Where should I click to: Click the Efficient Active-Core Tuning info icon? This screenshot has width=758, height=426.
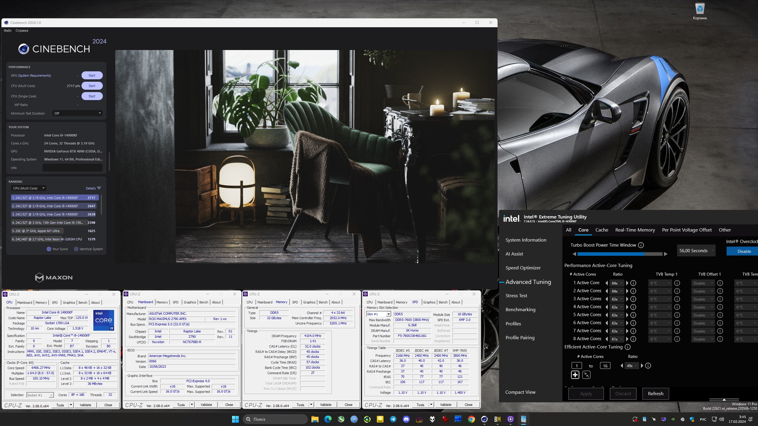tap(628, 347)
